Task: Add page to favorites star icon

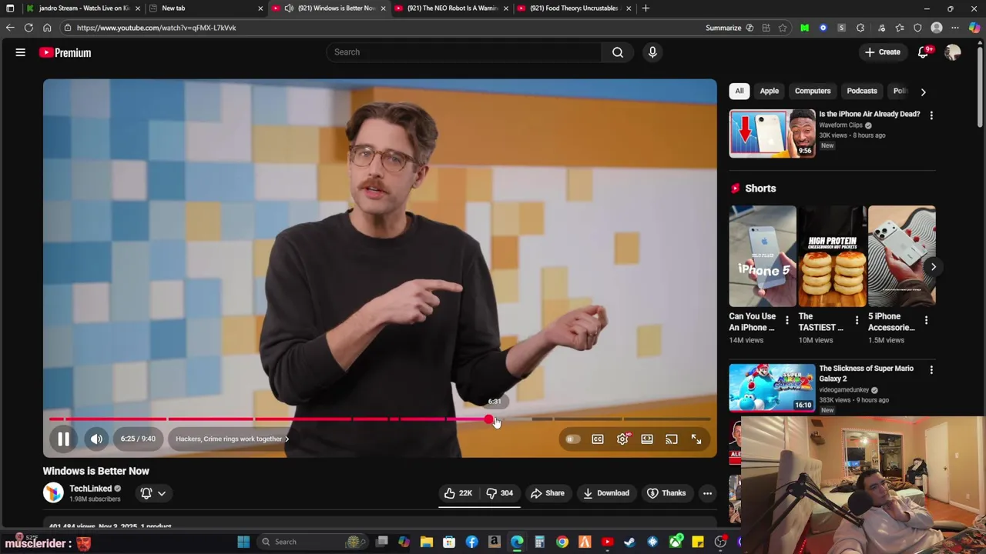Action: [783, 28]
